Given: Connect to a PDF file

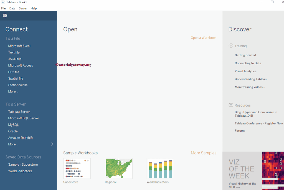Looking at the screenshot, I should [14, 72].
